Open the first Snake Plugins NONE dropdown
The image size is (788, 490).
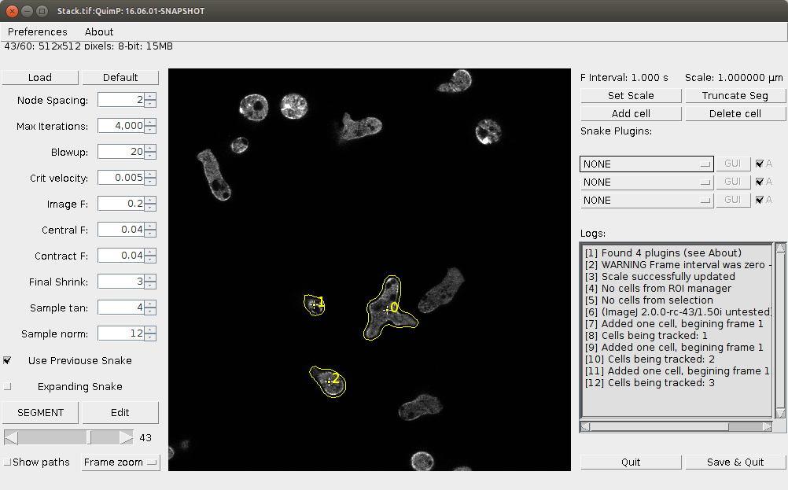[646, 164]
